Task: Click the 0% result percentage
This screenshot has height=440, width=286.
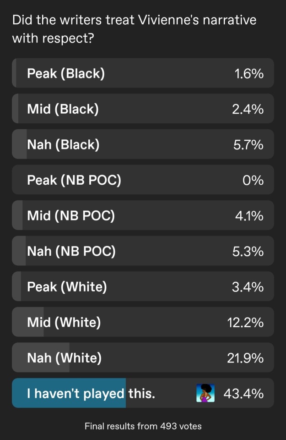Action: pyautogui.click(x=253, y=180)
